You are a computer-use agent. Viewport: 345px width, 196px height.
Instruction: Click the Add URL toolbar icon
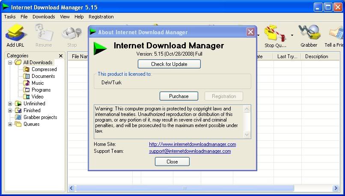coord(15,34)
